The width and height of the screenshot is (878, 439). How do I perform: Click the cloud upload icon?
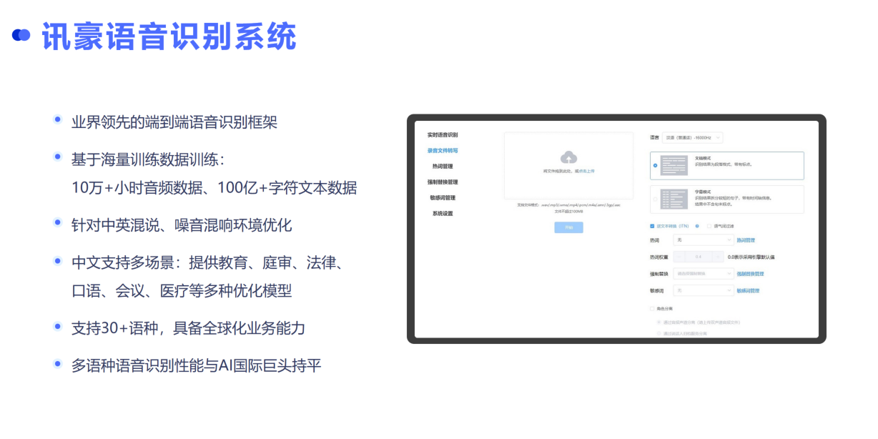(x=568, y=157)
